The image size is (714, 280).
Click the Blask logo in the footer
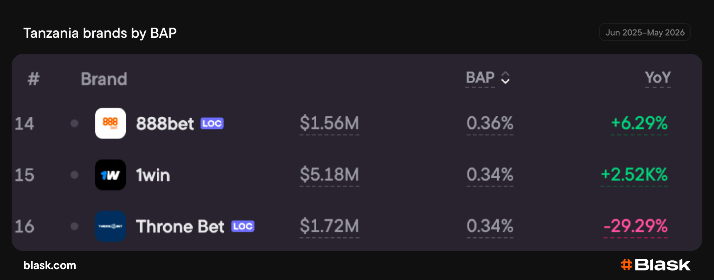pos(655,265)
